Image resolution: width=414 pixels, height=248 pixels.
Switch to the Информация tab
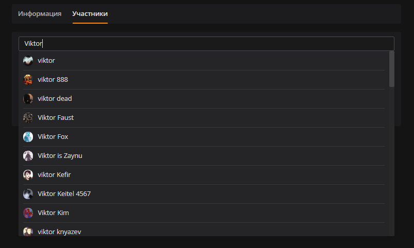(x=40, y=14)
